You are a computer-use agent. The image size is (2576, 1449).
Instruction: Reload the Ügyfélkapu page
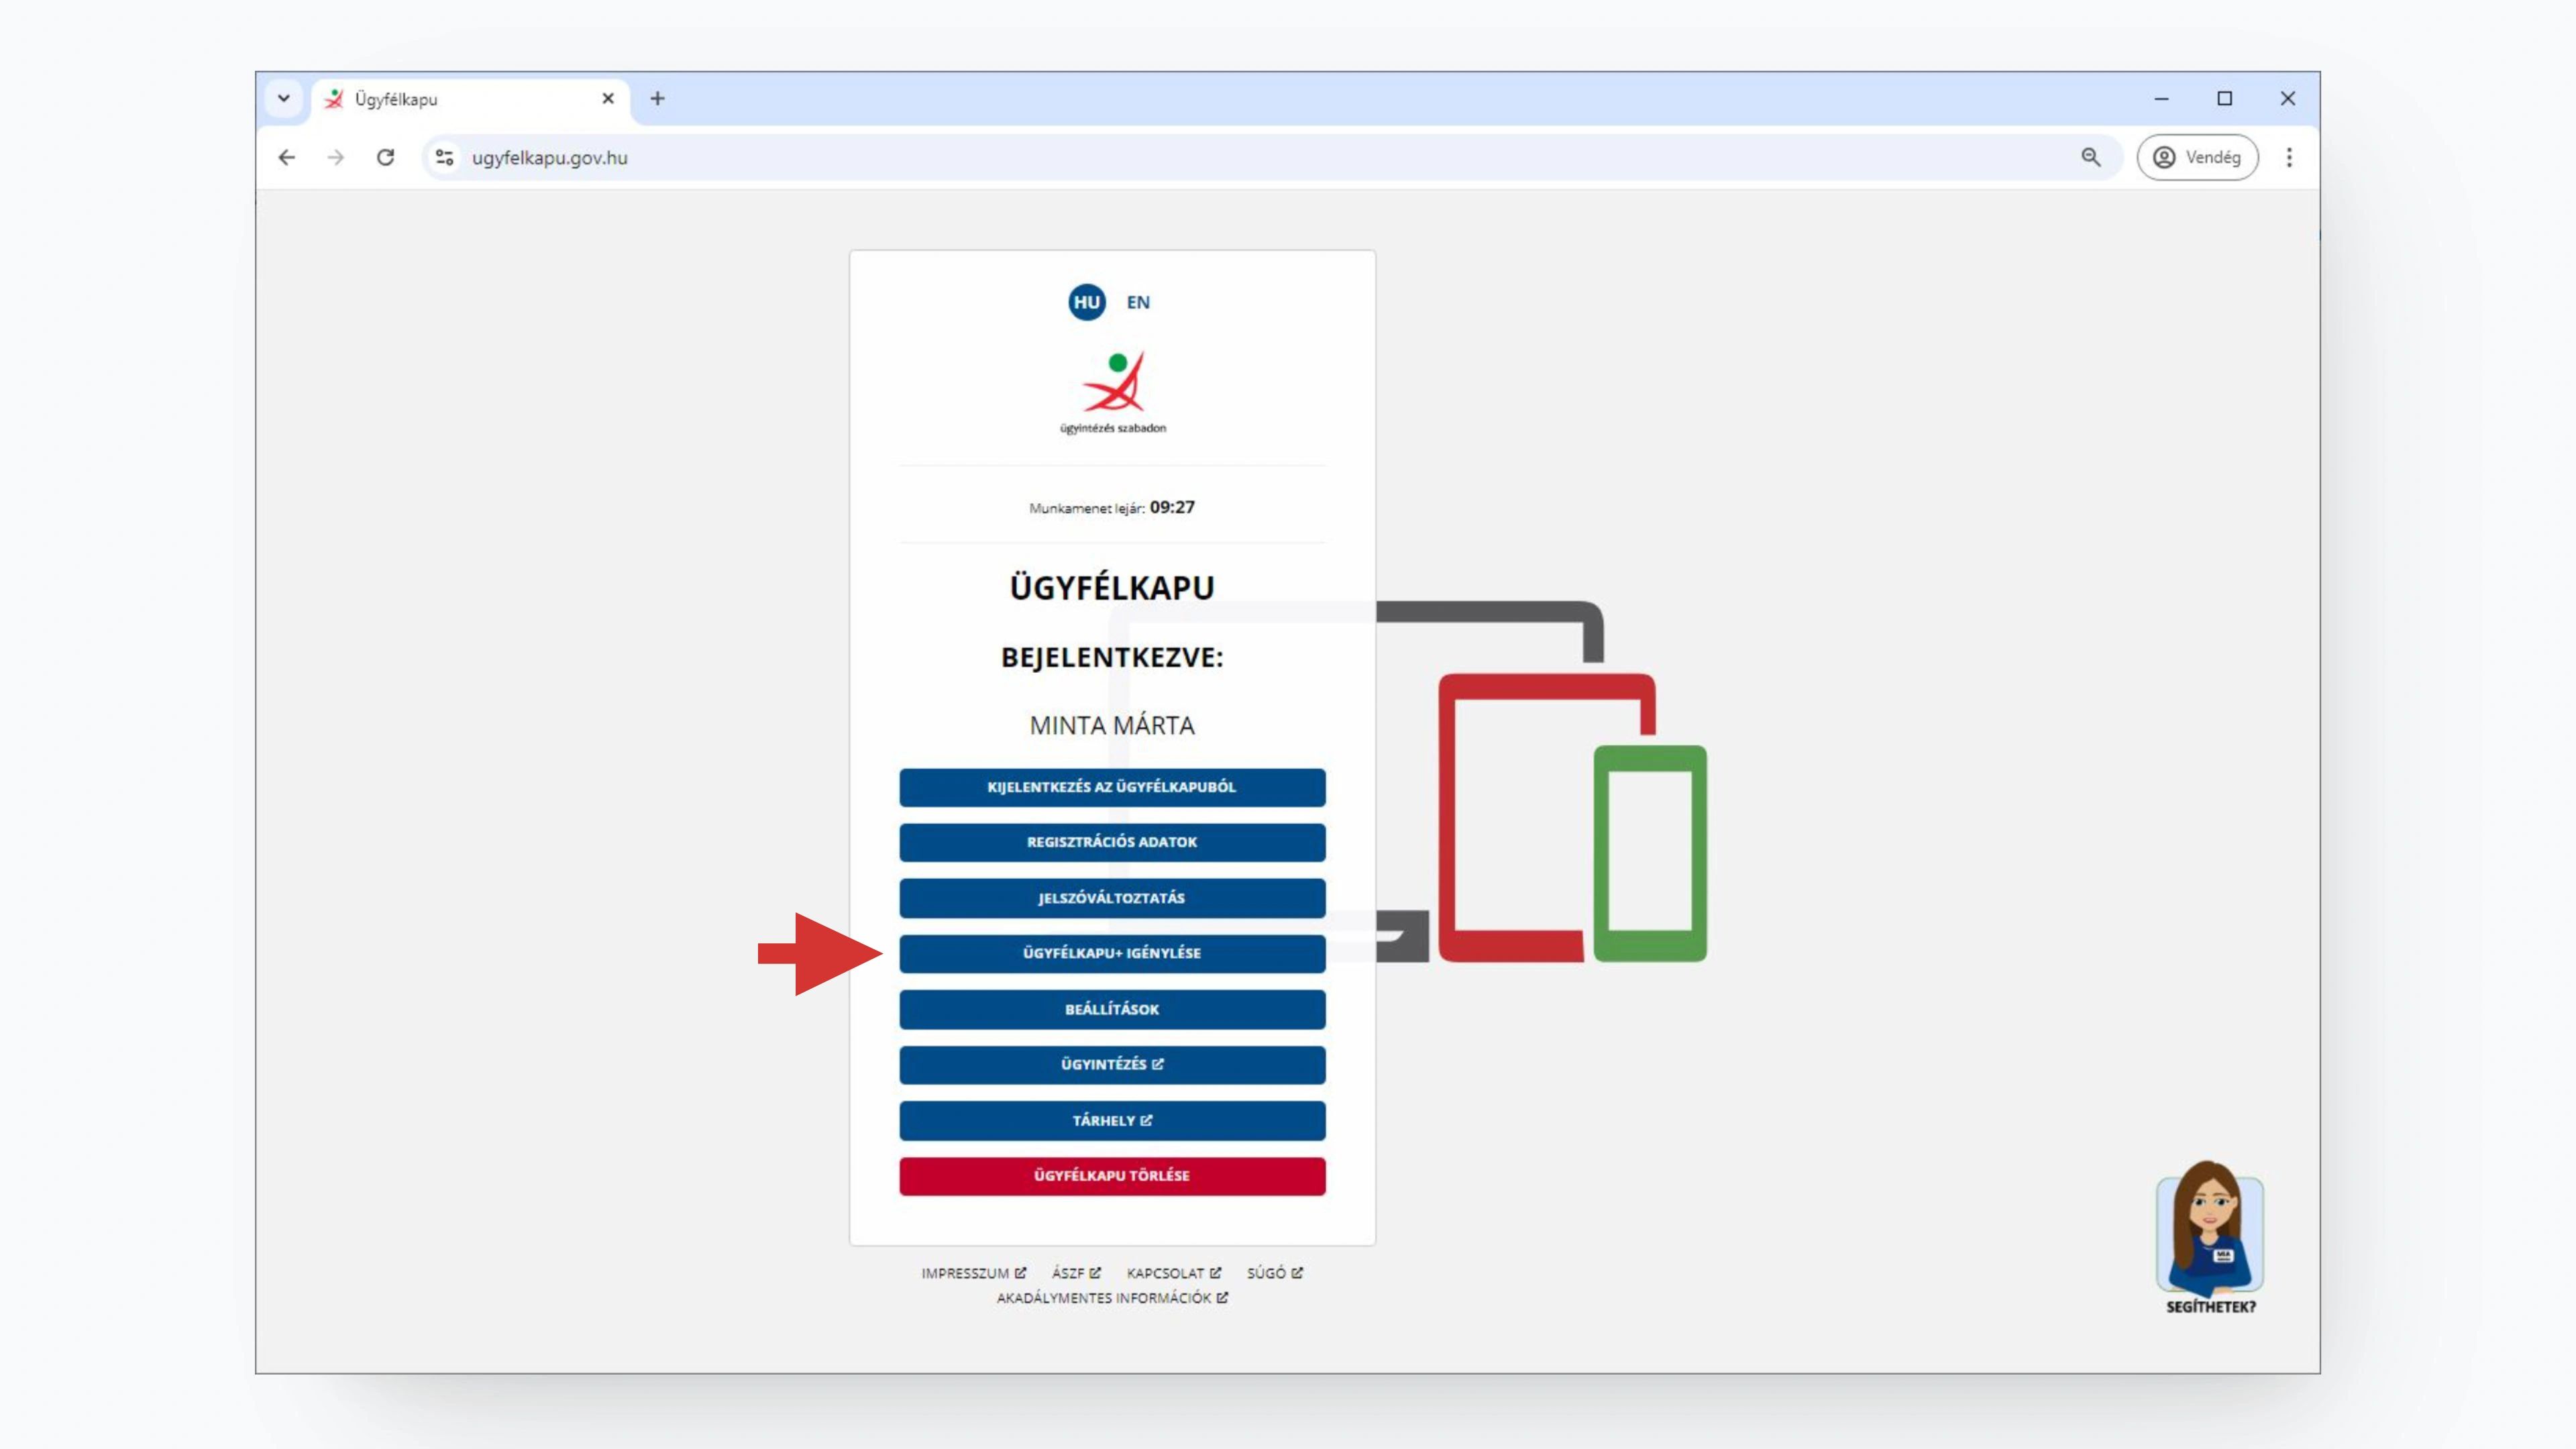(385, 157)
